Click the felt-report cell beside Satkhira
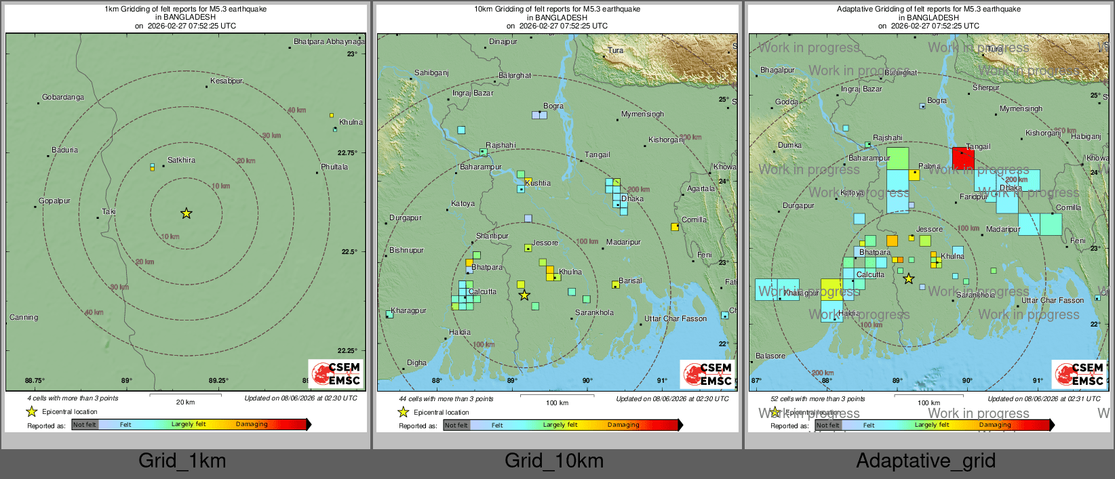Image resolution: width=1115 pixels, height=479 pixels. point(152,167)
